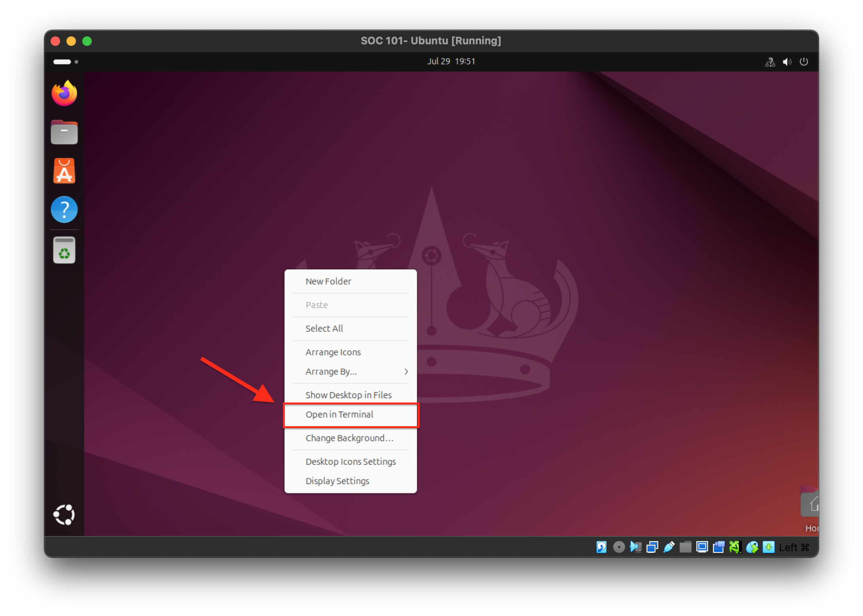Open the App Center dock icon
Screen dimensions: 863x616
[64, 171]
